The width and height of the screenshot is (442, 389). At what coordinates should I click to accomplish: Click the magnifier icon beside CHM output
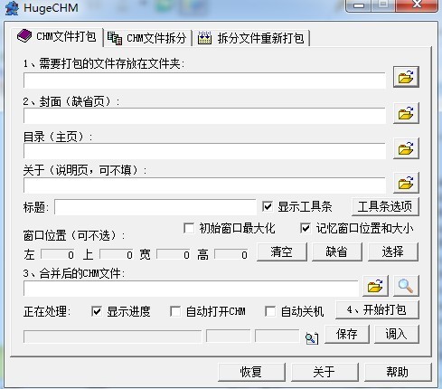[406, 286]
